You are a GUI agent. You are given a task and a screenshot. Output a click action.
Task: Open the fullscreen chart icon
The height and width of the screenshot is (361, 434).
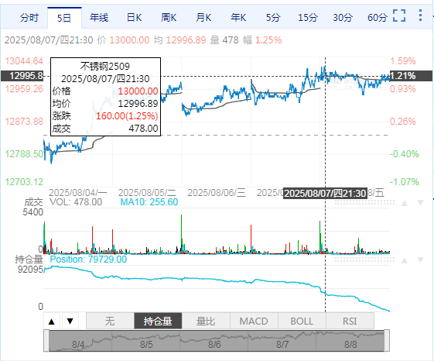pos(399,15)
